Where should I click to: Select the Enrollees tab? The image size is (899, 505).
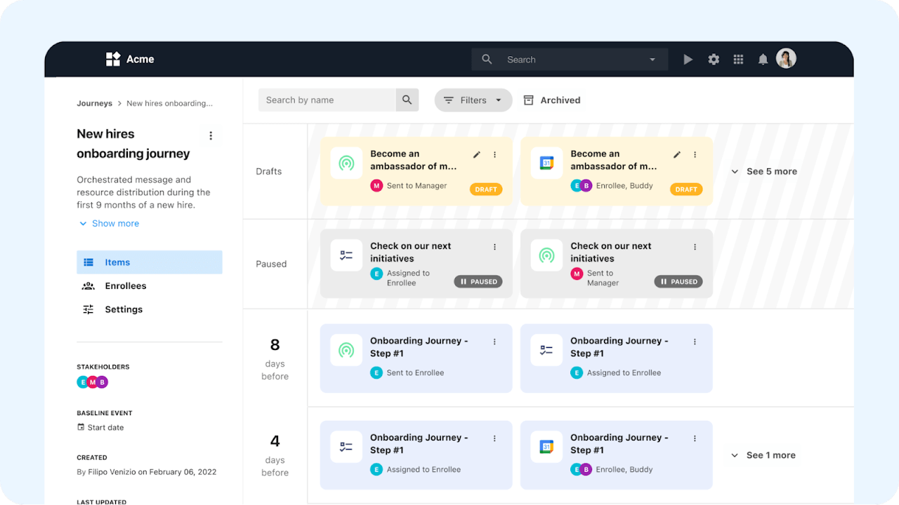click(x=150, y=285)
